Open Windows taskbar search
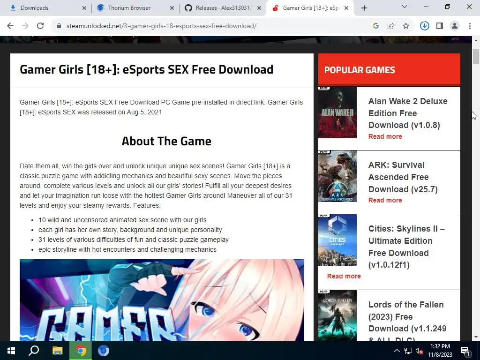 [x=34, y=351]
